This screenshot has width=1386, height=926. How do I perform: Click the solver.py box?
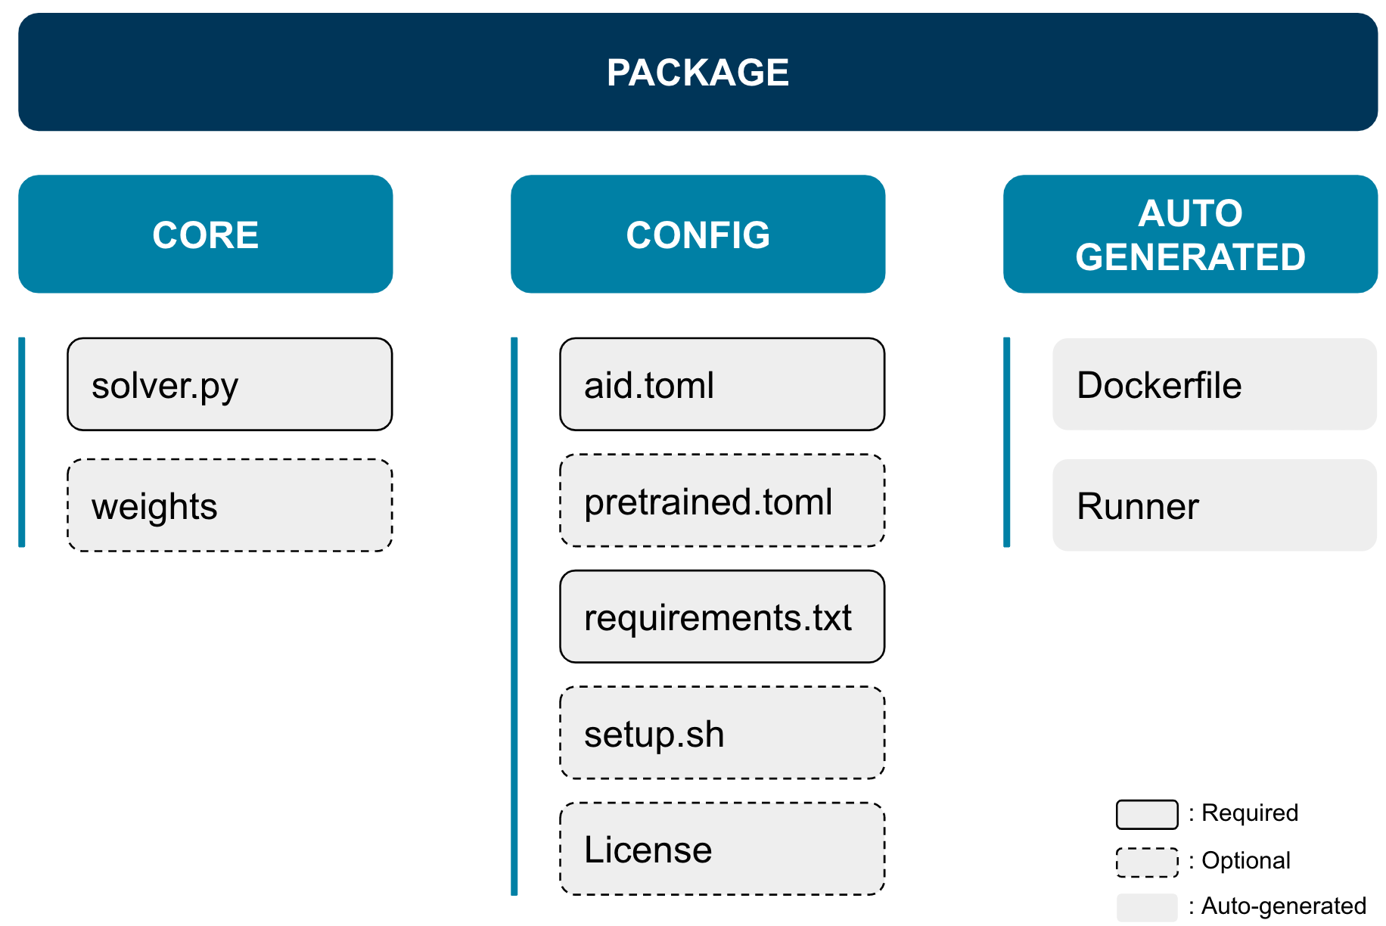click(229, 384)
